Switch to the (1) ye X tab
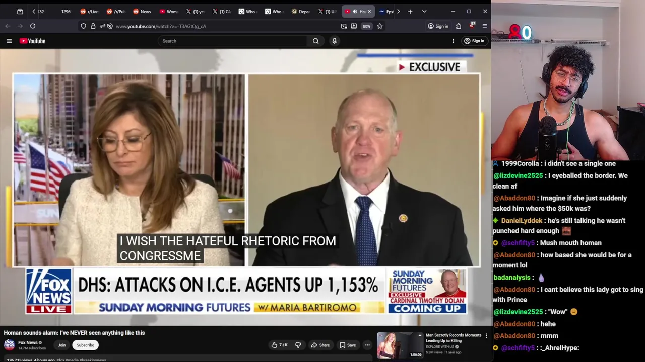645x362 pixels. (195, 11)
